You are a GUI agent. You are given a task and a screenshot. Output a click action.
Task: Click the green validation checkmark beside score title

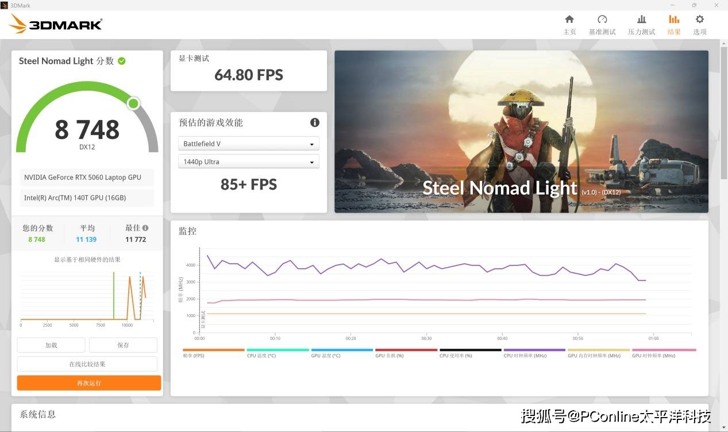(x=122, y=61)
